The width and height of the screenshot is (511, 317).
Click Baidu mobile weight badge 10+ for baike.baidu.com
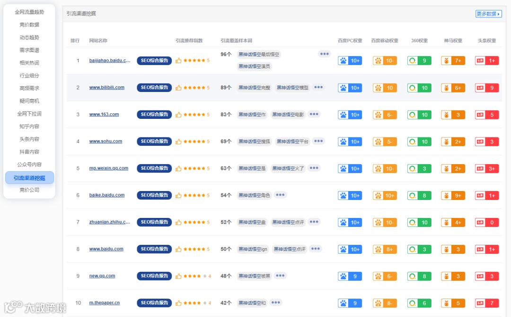click(x=385, y=195)
